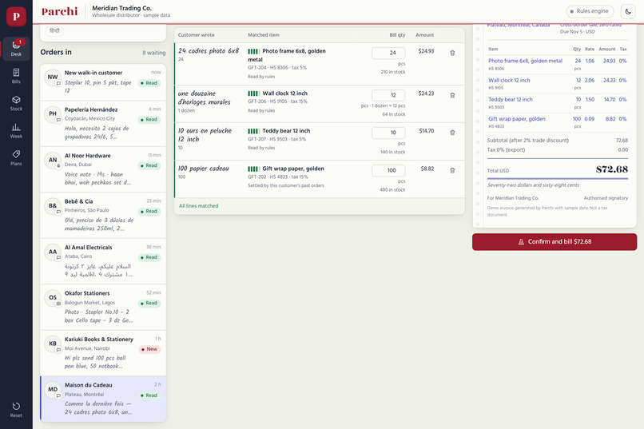Click '8 waiting' orders count
This screenshot has width=644, height=429.
coord(154,53)
